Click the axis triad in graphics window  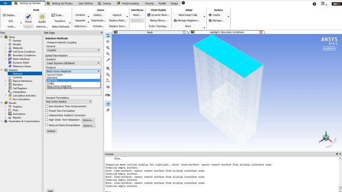[x=327, y=138]
